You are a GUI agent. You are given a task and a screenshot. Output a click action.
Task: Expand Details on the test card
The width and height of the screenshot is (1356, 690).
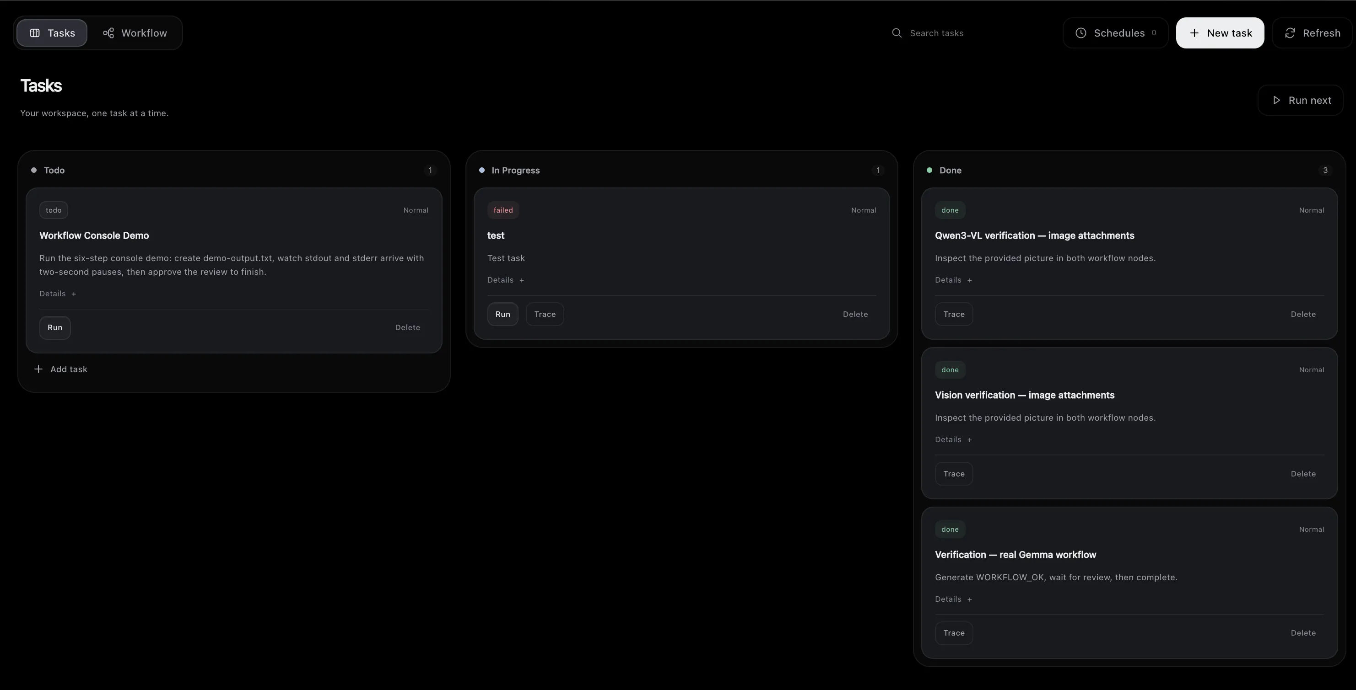pyautogui.click(x=505, y=280)
